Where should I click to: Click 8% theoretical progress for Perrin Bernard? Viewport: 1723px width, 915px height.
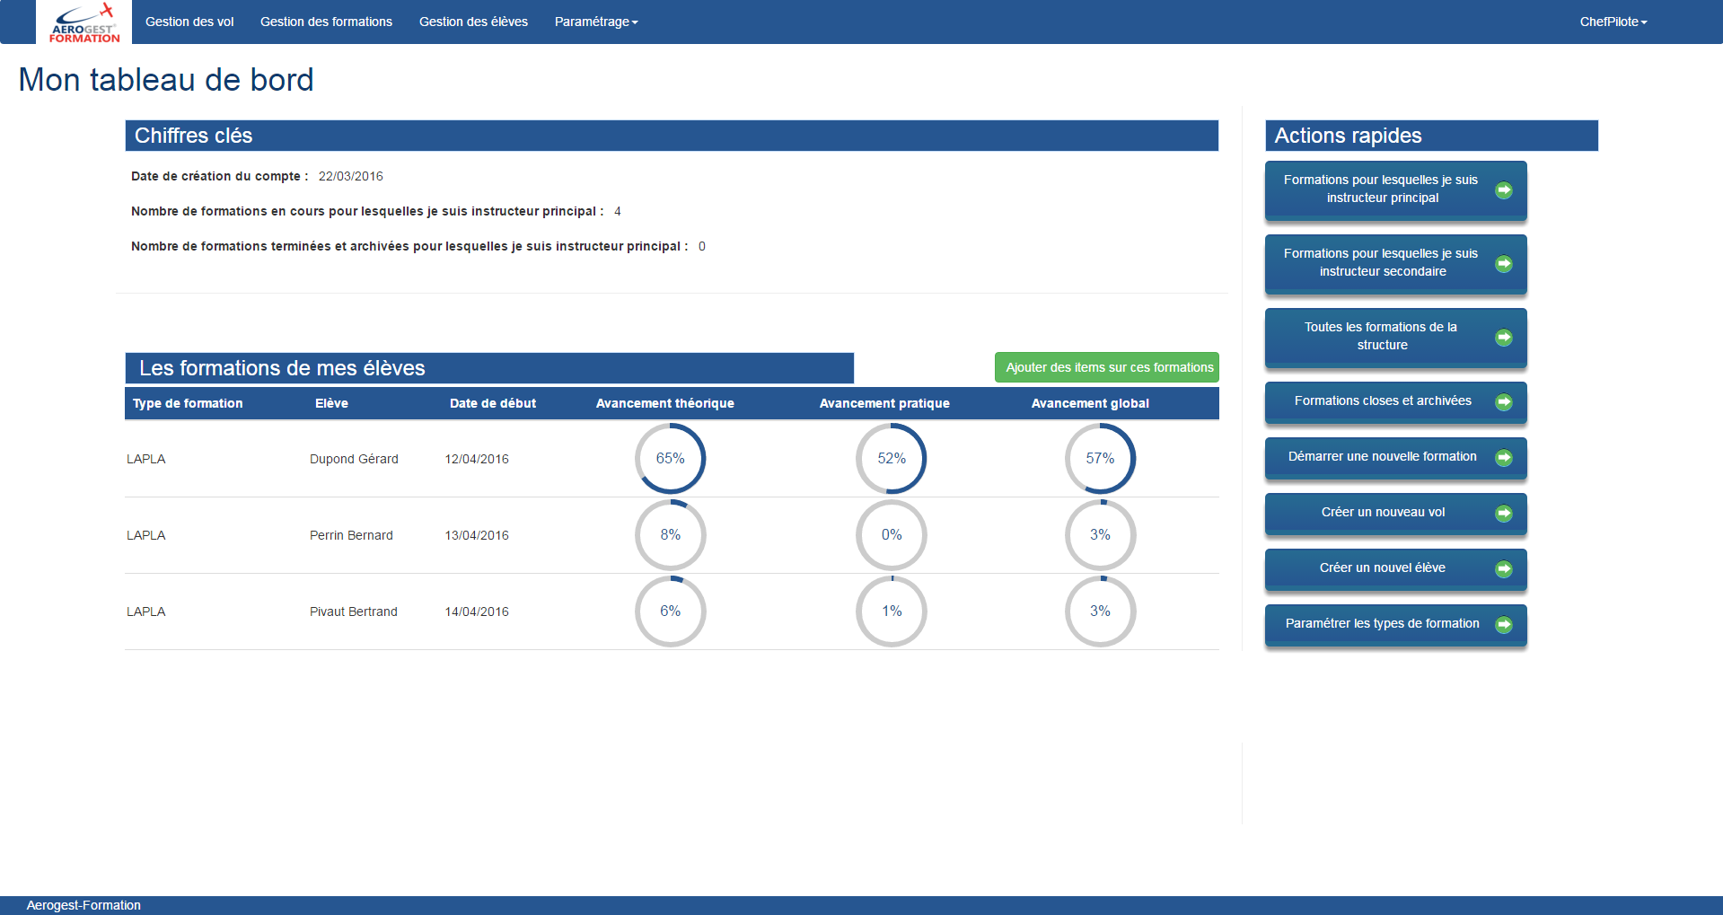pyautogui.click(x=670, y=535)
